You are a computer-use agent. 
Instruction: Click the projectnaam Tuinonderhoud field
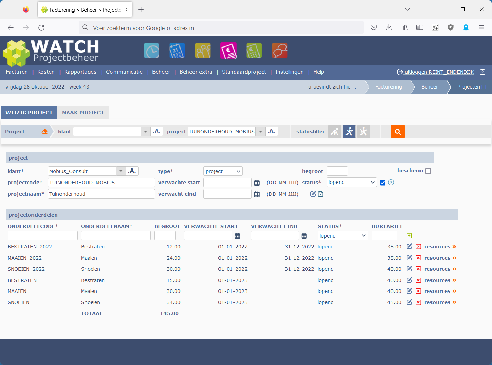coord(101,194)
